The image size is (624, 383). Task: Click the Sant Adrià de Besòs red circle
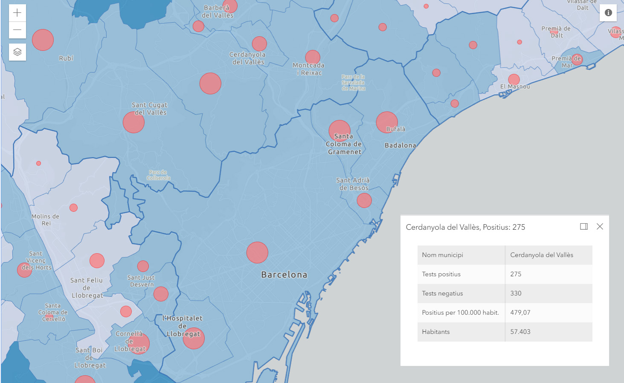[364, 200]
